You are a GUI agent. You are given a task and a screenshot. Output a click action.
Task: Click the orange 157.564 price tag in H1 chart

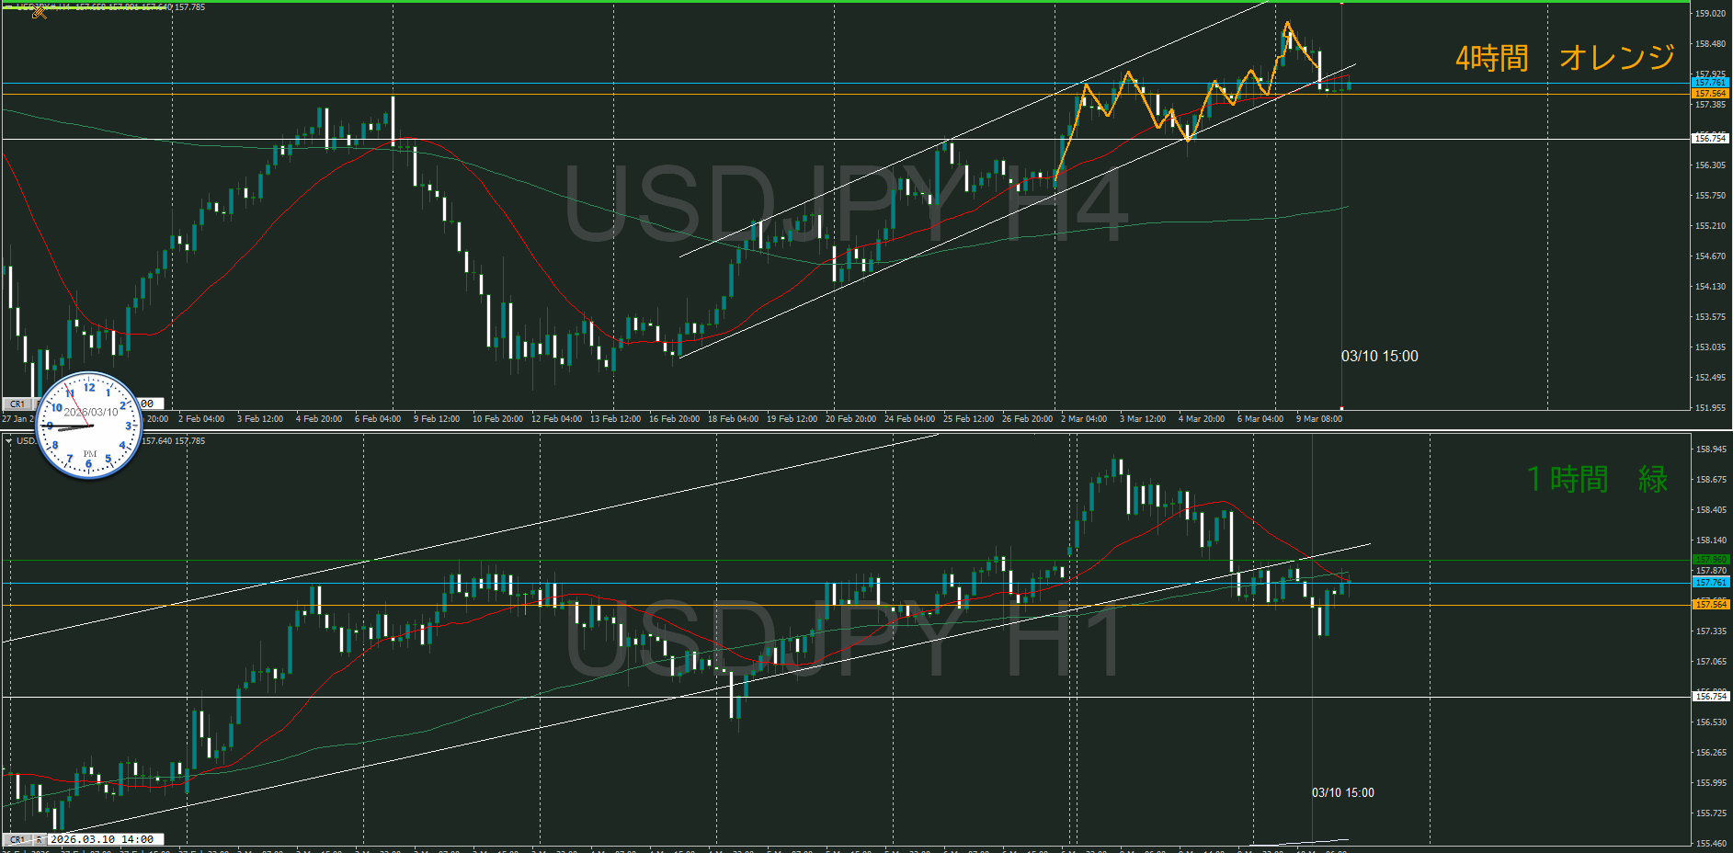tap(1710, 605)
